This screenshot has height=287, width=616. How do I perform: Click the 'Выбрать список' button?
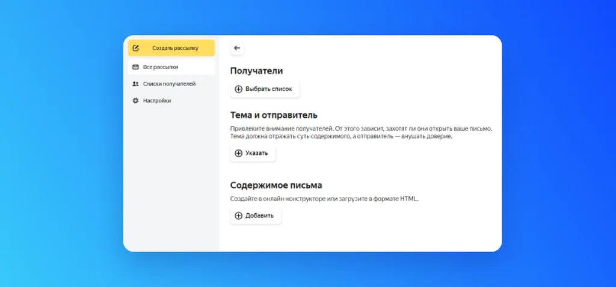265,89
